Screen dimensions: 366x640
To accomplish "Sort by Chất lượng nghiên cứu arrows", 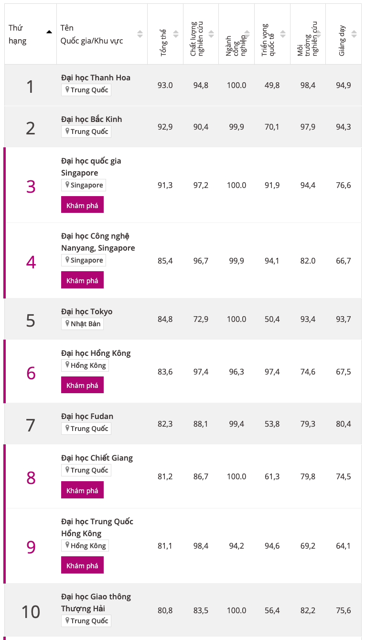I will click(211, 34).
